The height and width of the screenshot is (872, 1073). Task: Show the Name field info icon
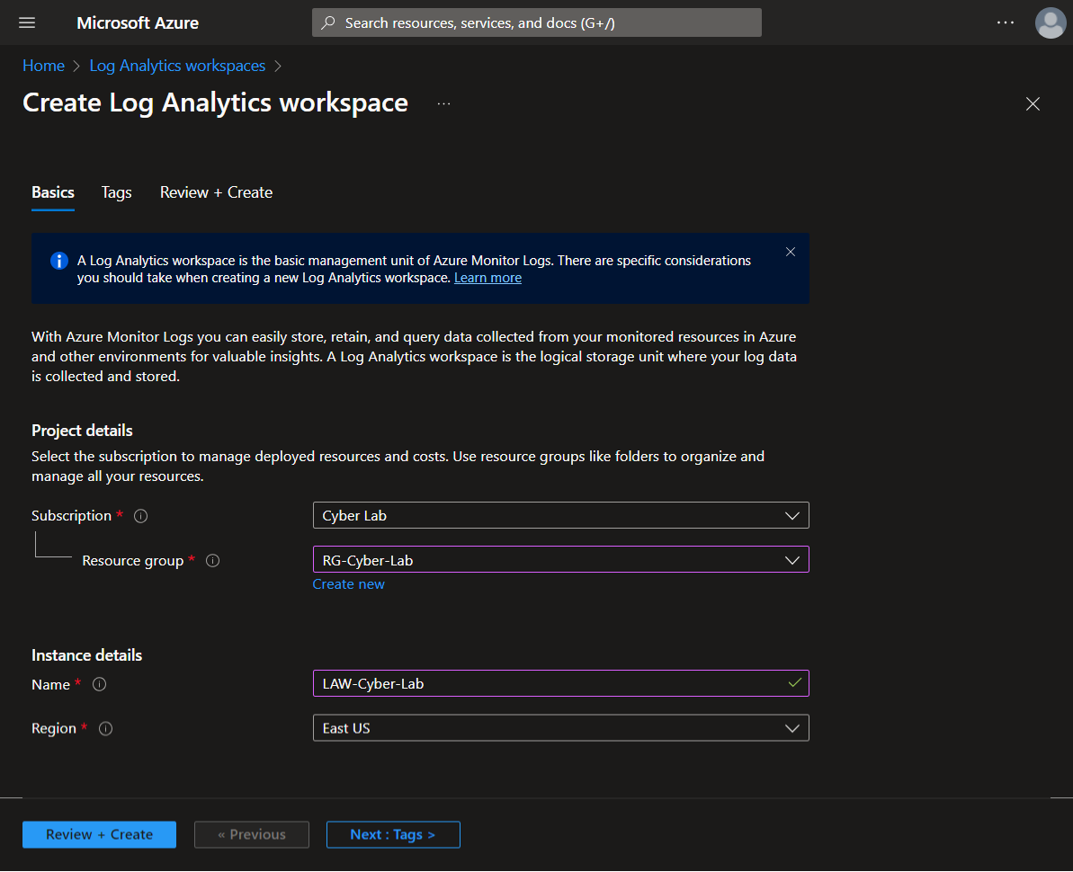(99, 685)
